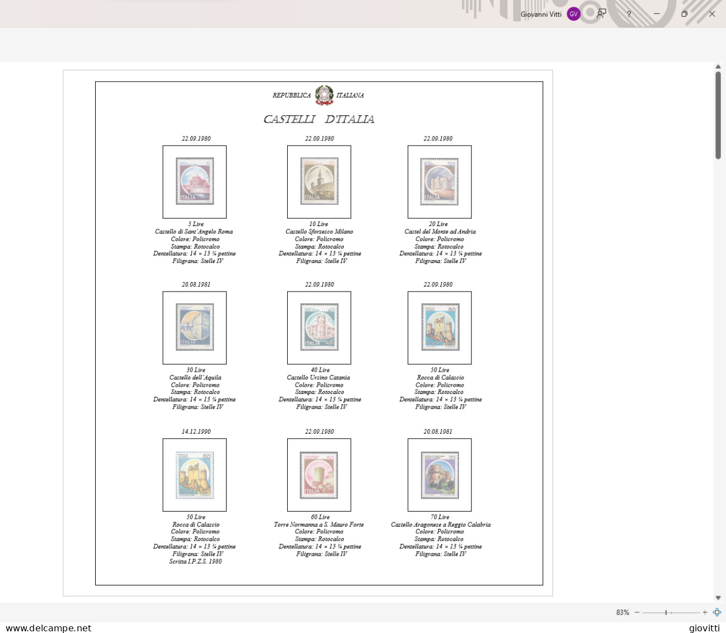The width and height of the screenshot is (726, 633).
Task: Click the vertical scrollbar thumb
Action: click(x=718, y=115)
